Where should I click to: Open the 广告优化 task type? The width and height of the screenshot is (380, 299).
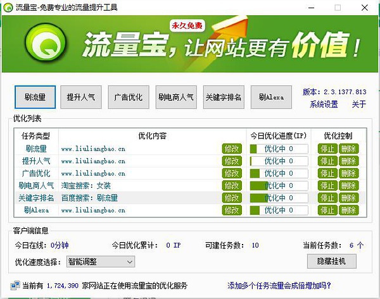pyautogui.click(x=129, y=97)
